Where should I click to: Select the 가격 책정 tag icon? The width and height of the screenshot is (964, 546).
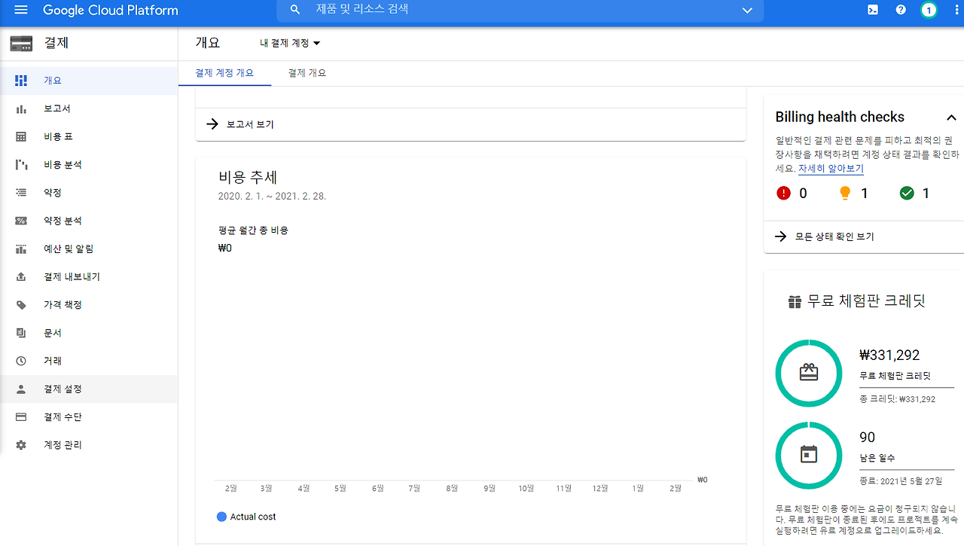pyautogui.click(x=23, y=304)
